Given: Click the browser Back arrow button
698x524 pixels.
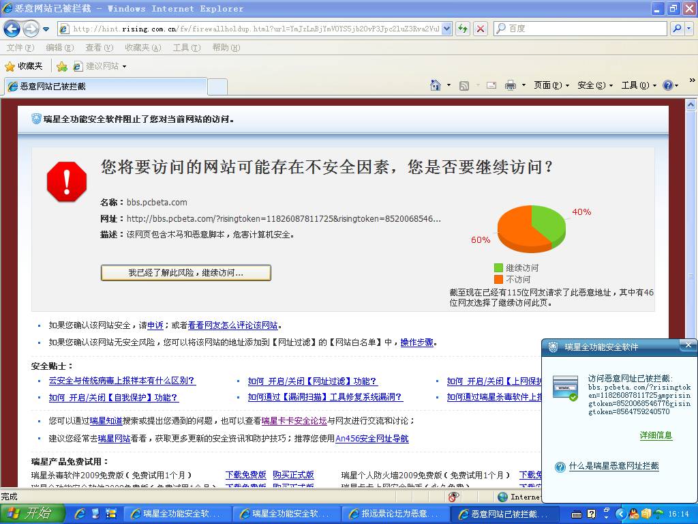Looking at the screenshot, I should point(12,29).
